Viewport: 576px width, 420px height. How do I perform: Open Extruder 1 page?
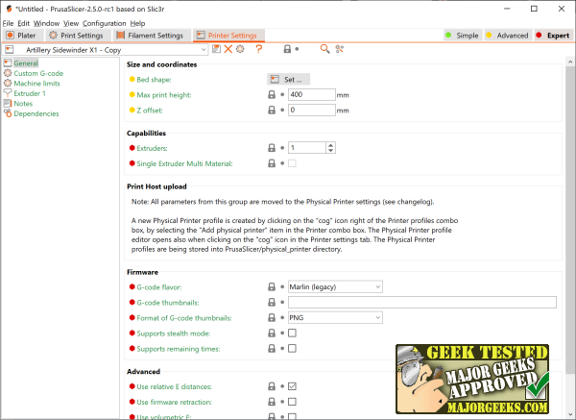pyautogui.click(x=30, y=93)
